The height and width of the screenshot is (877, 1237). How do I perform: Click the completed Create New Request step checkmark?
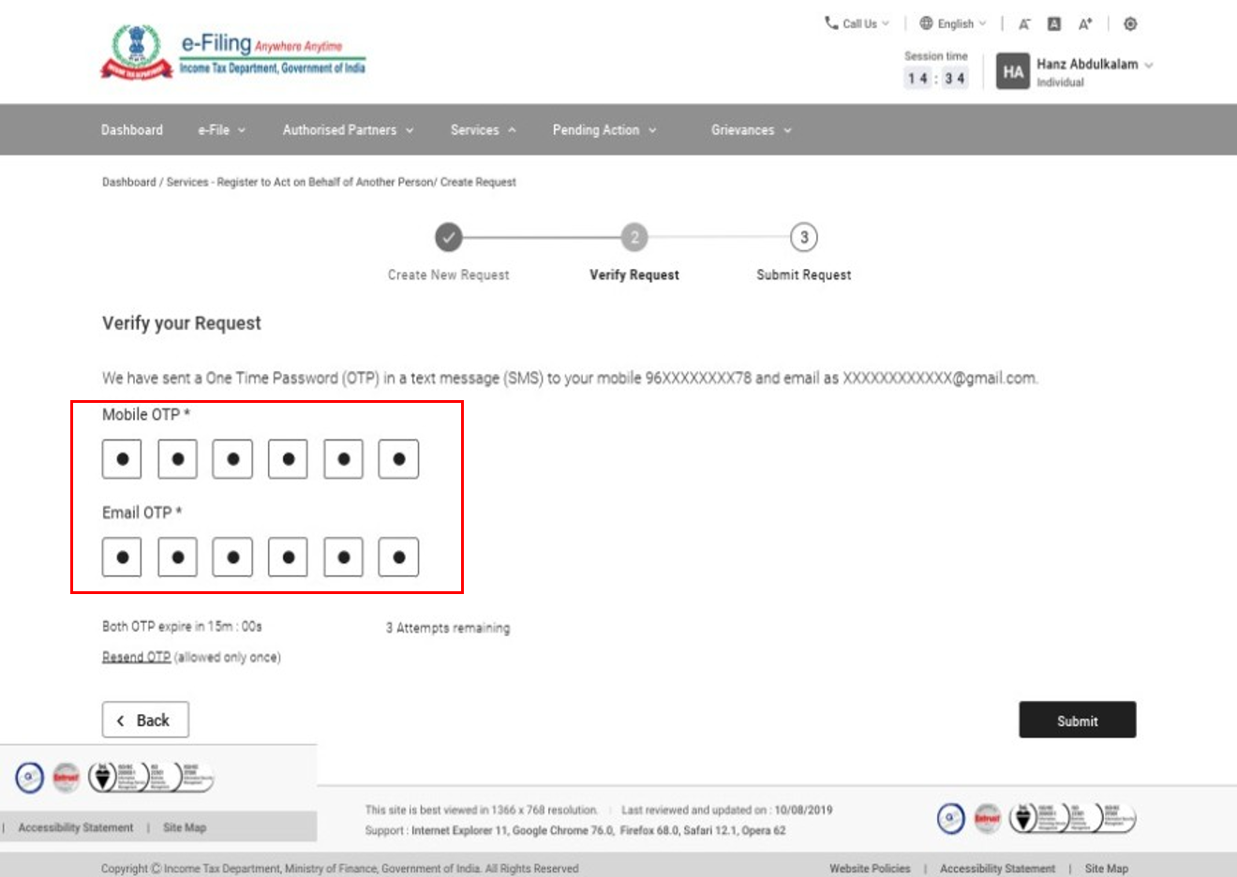pyautogui.click(x=449, y=237)
